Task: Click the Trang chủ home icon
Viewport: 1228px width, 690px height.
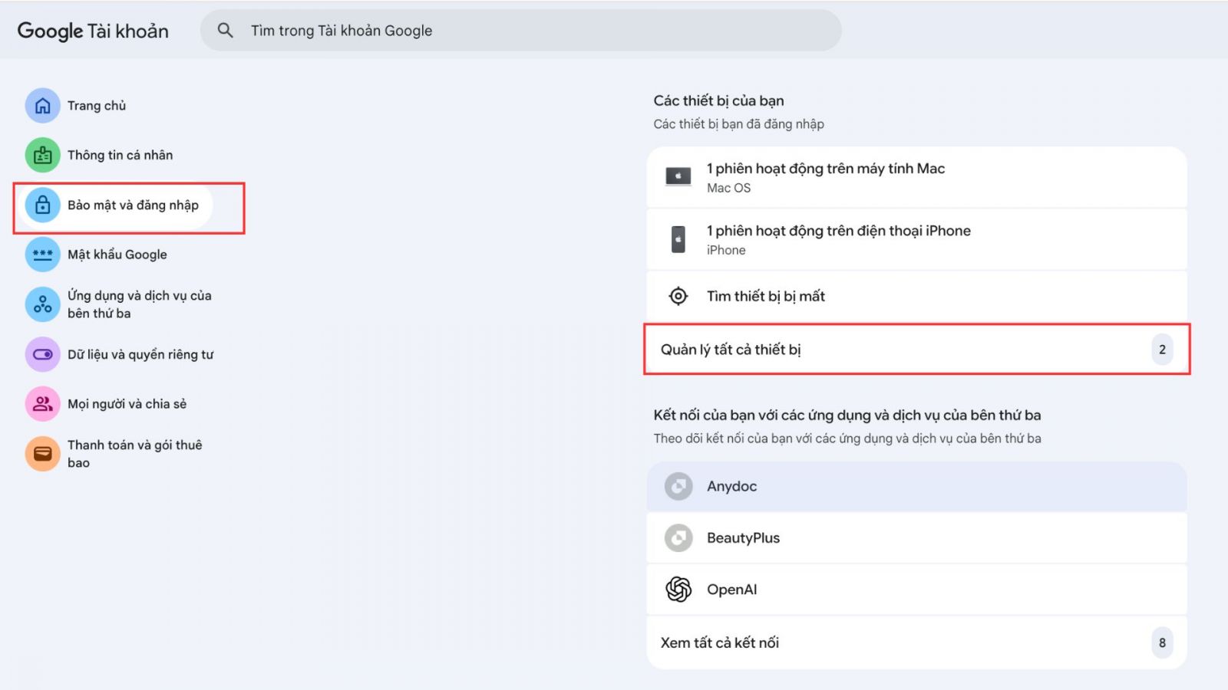Action: click(x=43, y=106)
